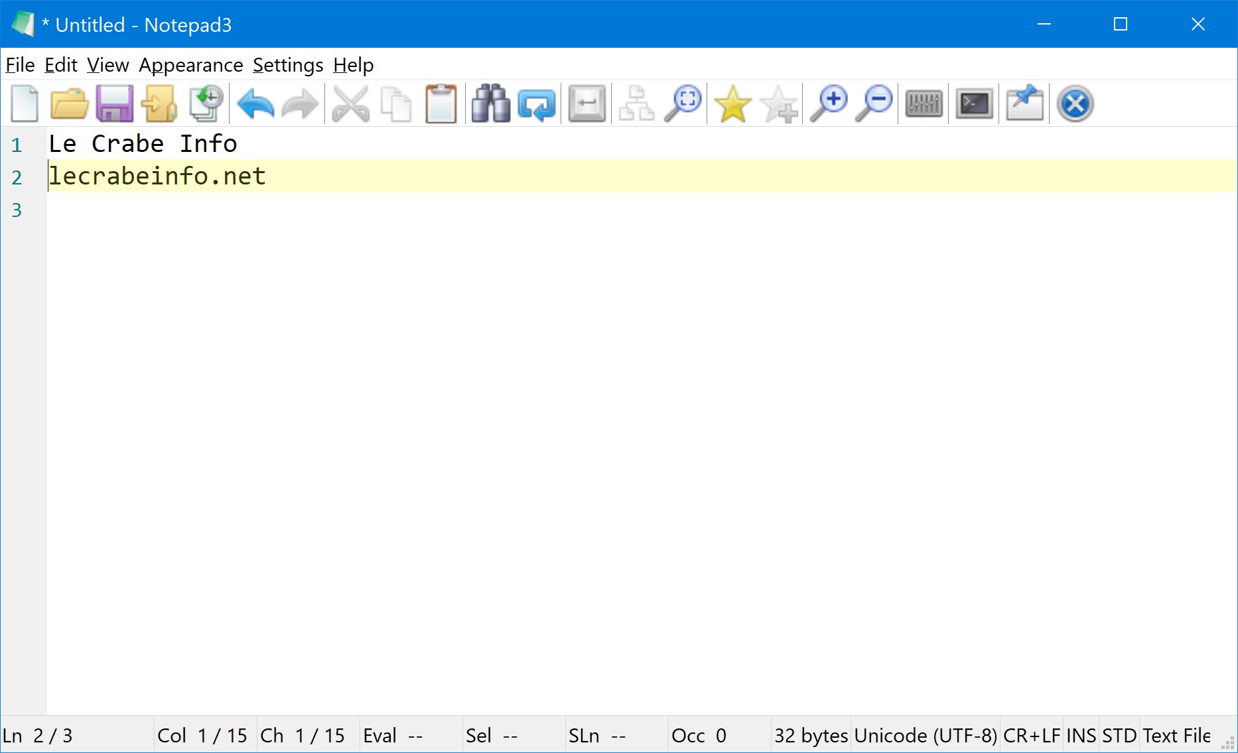Image resolution: width=1238 pixels, height=753 pixels.
Task: Click the blue circle X exit icon
Action: [1075, 103]
